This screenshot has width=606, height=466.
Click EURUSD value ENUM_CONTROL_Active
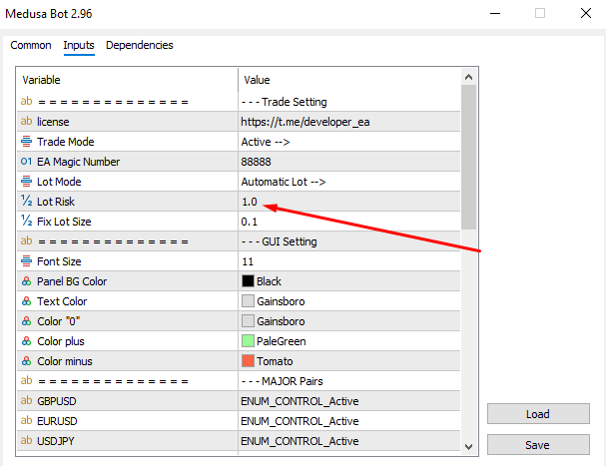pos(300,421)
